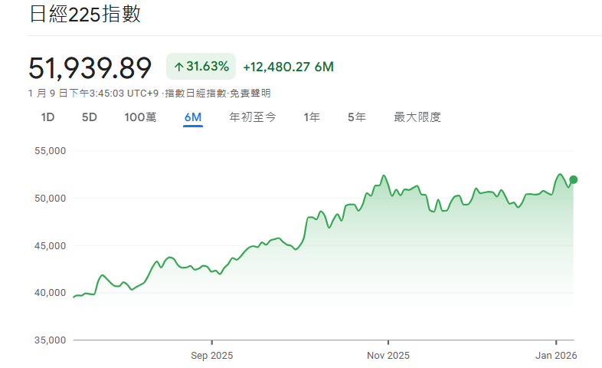
Task: Click the 45,000 y-axis label
Action: [51, 245]
